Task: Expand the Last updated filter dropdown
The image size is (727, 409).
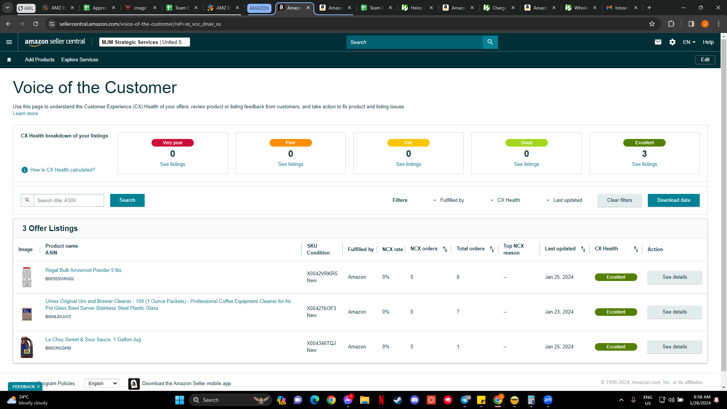Action: tap(564, 200)
